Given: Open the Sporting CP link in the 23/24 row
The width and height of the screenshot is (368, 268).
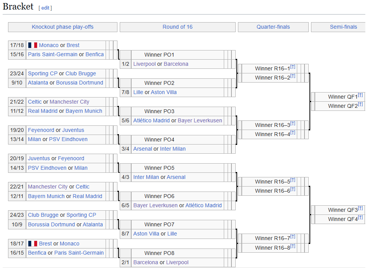Looking at the screenshot, I should point(43,73).
